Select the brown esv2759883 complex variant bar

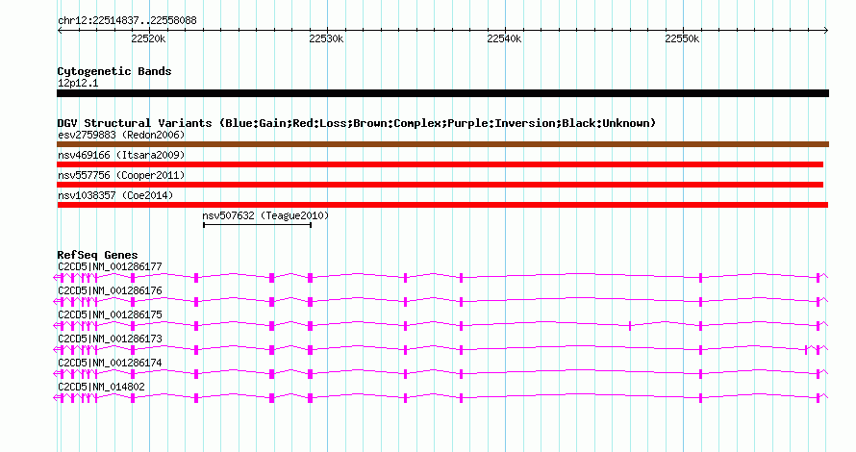click(x=442, y=144)
